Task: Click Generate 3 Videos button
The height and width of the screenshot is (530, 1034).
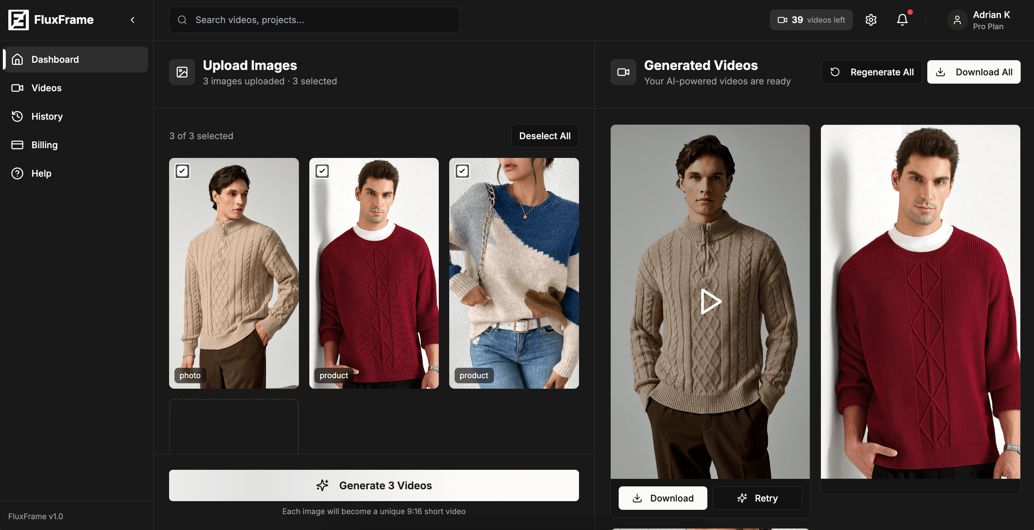Action: pos(373,485)
